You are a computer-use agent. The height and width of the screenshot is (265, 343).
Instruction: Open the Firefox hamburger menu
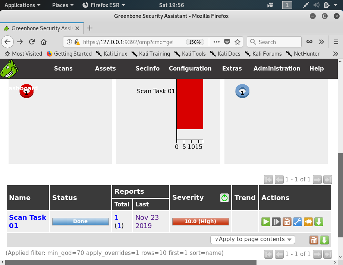[x=336, y=42]
